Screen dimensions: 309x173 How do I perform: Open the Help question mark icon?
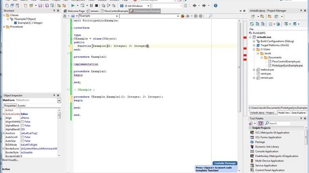tap(216, 6)
